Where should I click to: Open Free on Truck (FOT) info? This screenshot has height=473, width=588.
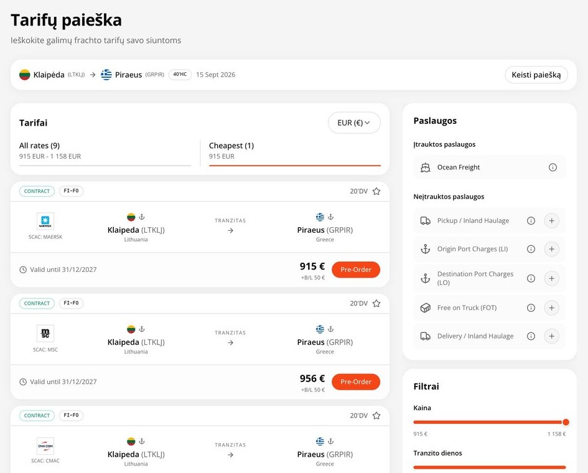tap(531, 308)
